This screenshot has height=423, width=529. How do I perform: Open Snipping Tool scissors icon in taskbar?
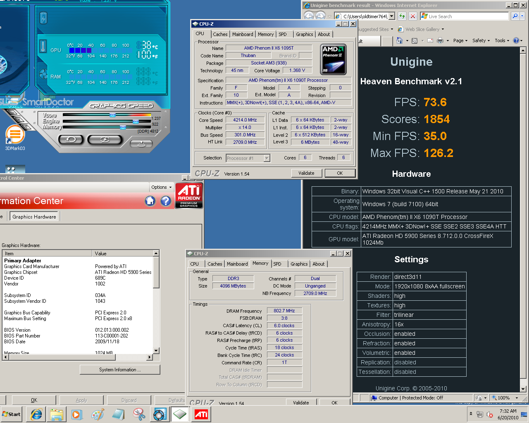(139, 414)
